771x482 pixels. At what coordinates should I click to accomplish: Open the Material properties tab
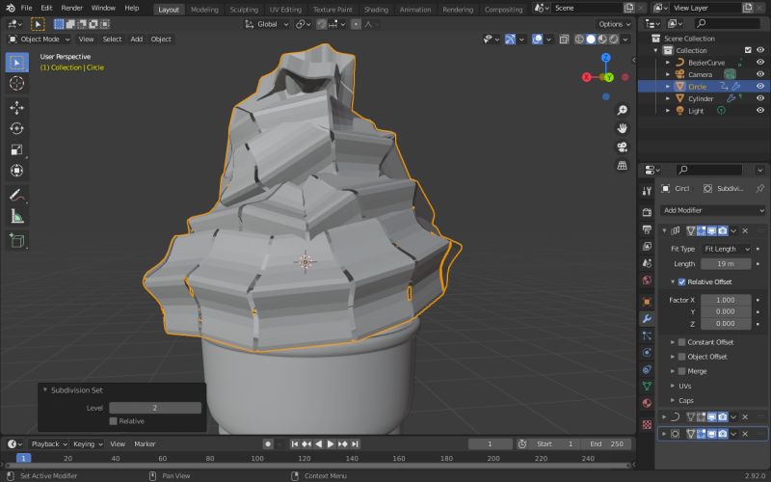pyautogui.click(x=647, y=403)
